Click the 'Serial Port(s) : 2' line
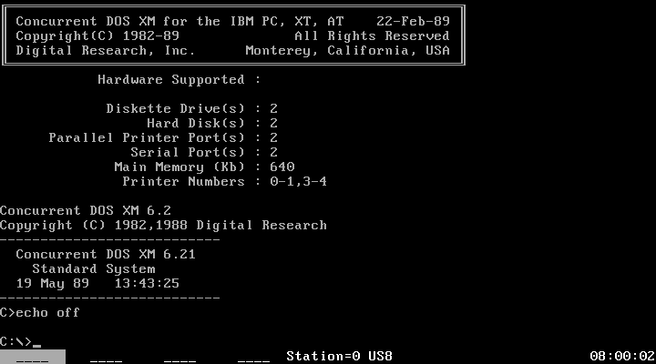The image size is (656, 364). pyautogui.click(x=204, y=153)
